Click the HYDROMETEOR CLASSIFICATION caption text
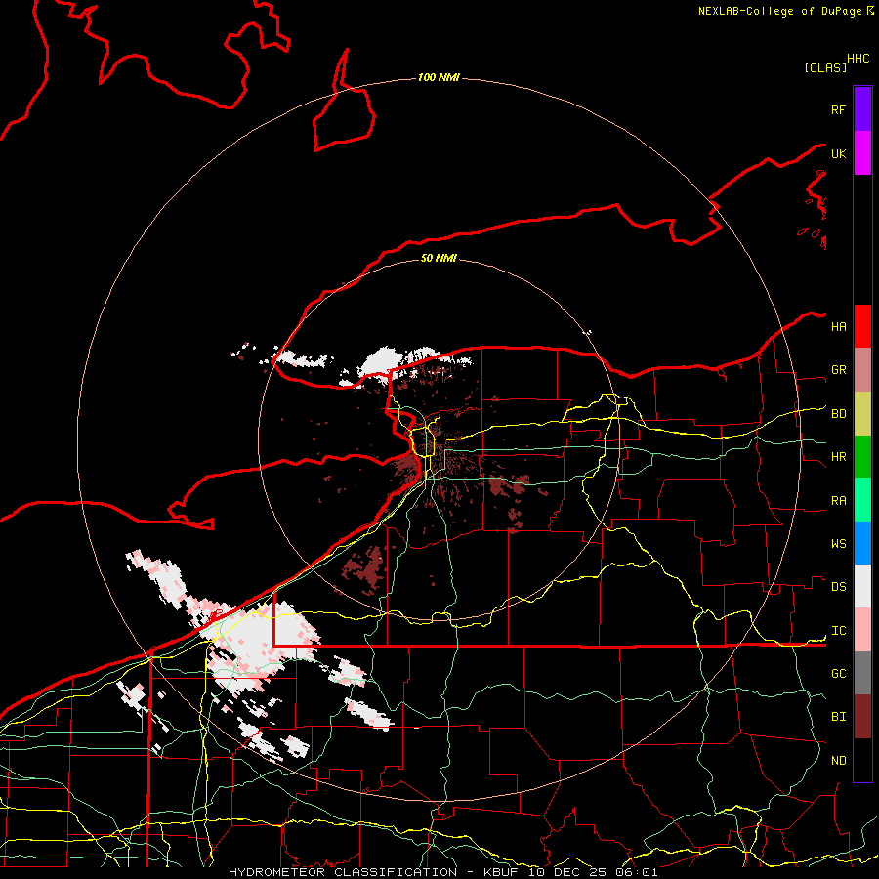 pos(343,872)
